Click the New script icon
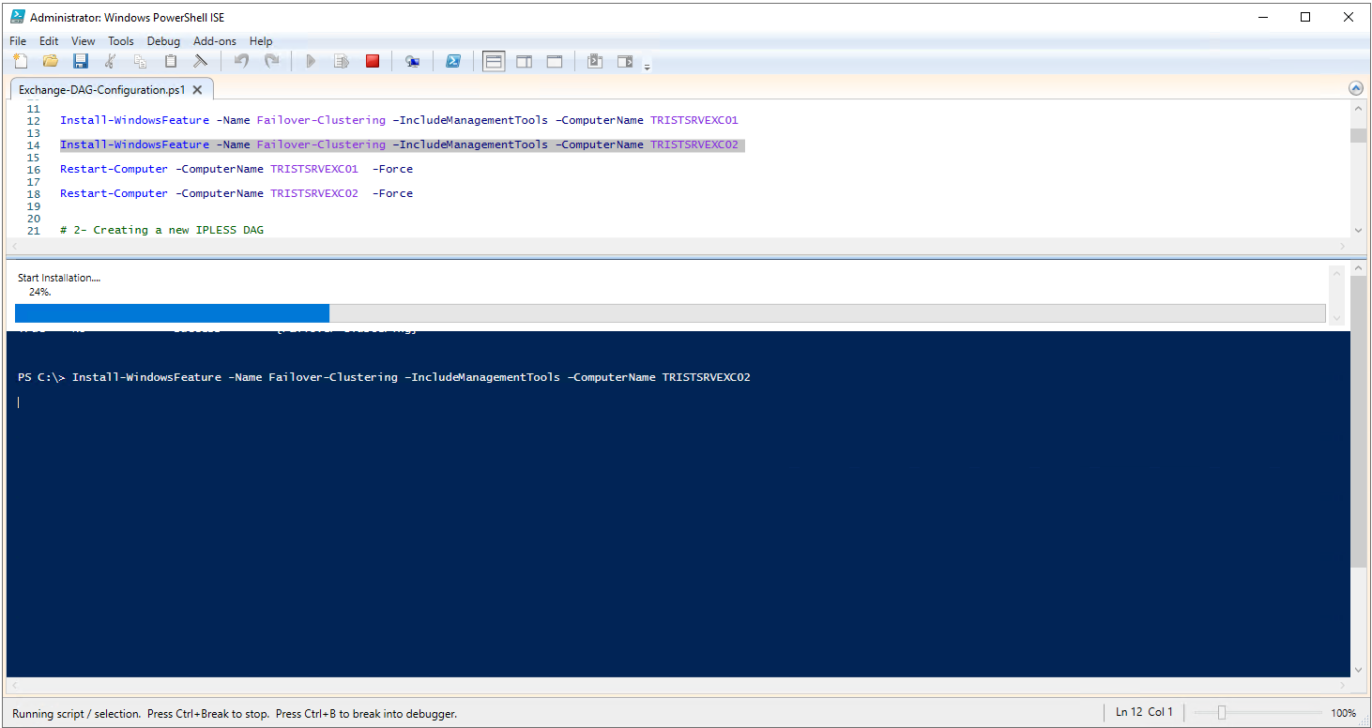1372x728 pixels. tap(20, 61)
